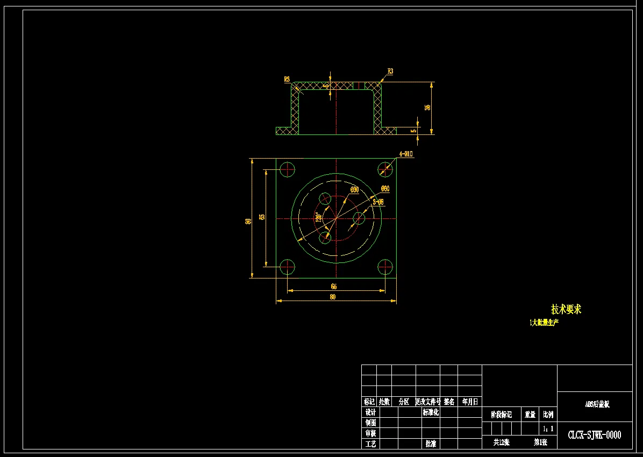Select the 批准 cell
Viewport: 643px width, 457px height.
(431, 444)
